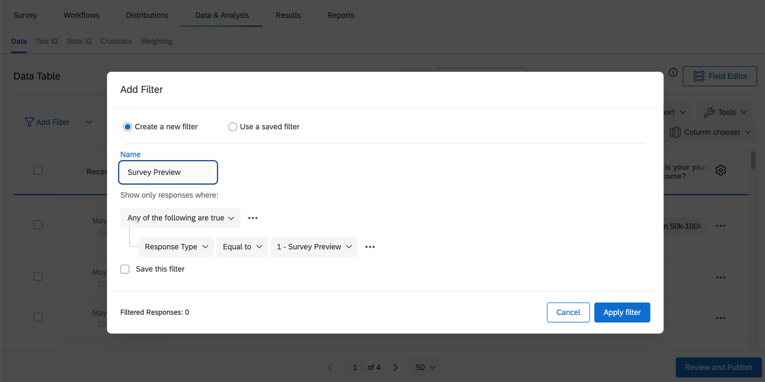Open the Text iQ sub-tab
765x382 pixels.
tap(47, 41)
